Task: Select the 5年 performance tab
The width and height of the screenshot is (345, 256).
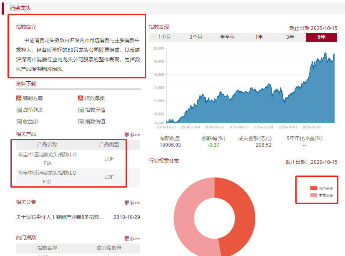Action: (x=321, y=37)
